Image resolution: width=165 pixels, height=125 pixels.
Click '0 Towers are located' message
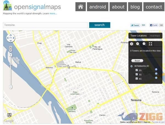tap(145, 51)
